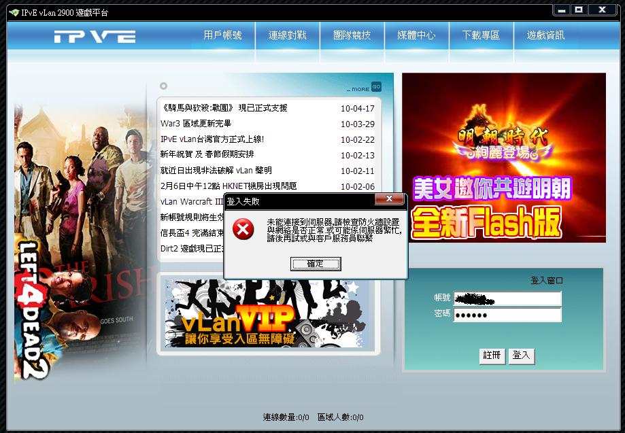Open news 《騎馬與砍殺:戰團》 現已正式支援
625x433 pixels.
pyautogui.click(x=224, y=108)
